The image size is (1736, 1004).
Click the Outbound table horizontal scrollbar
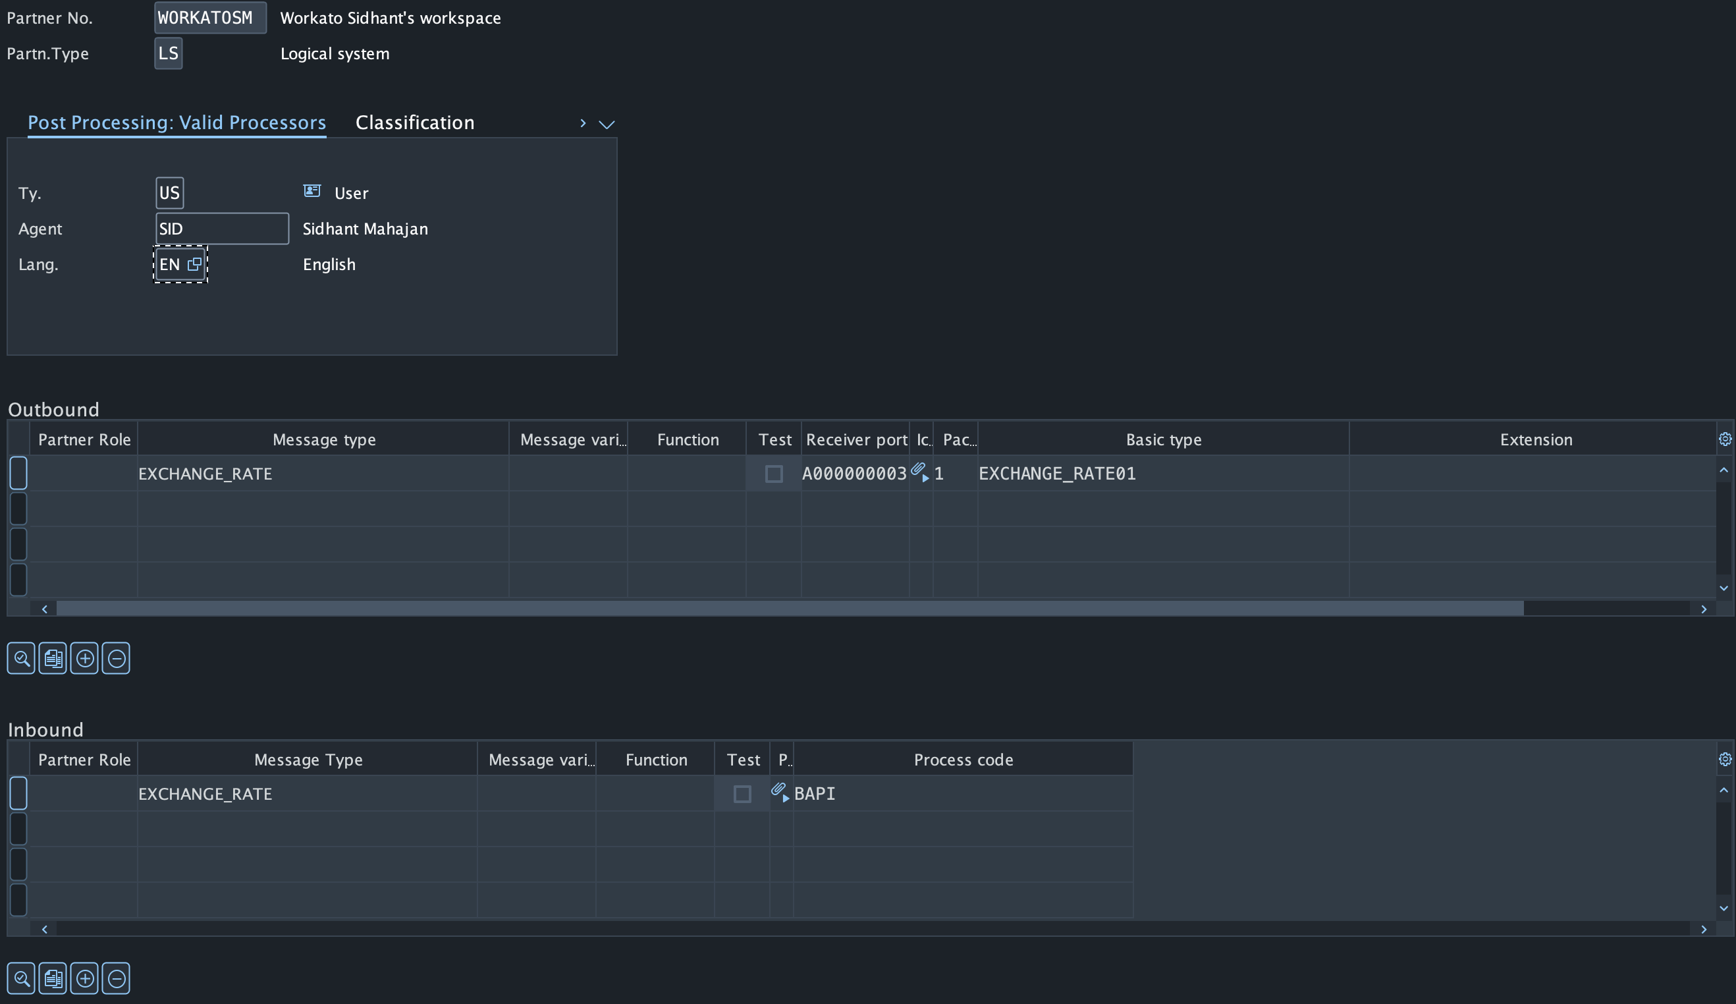click(790, 609)
